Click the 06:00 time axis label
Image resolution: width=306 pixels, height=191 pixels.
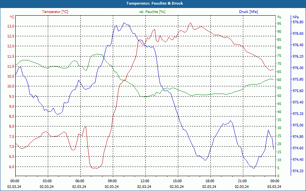coord(80,181)
